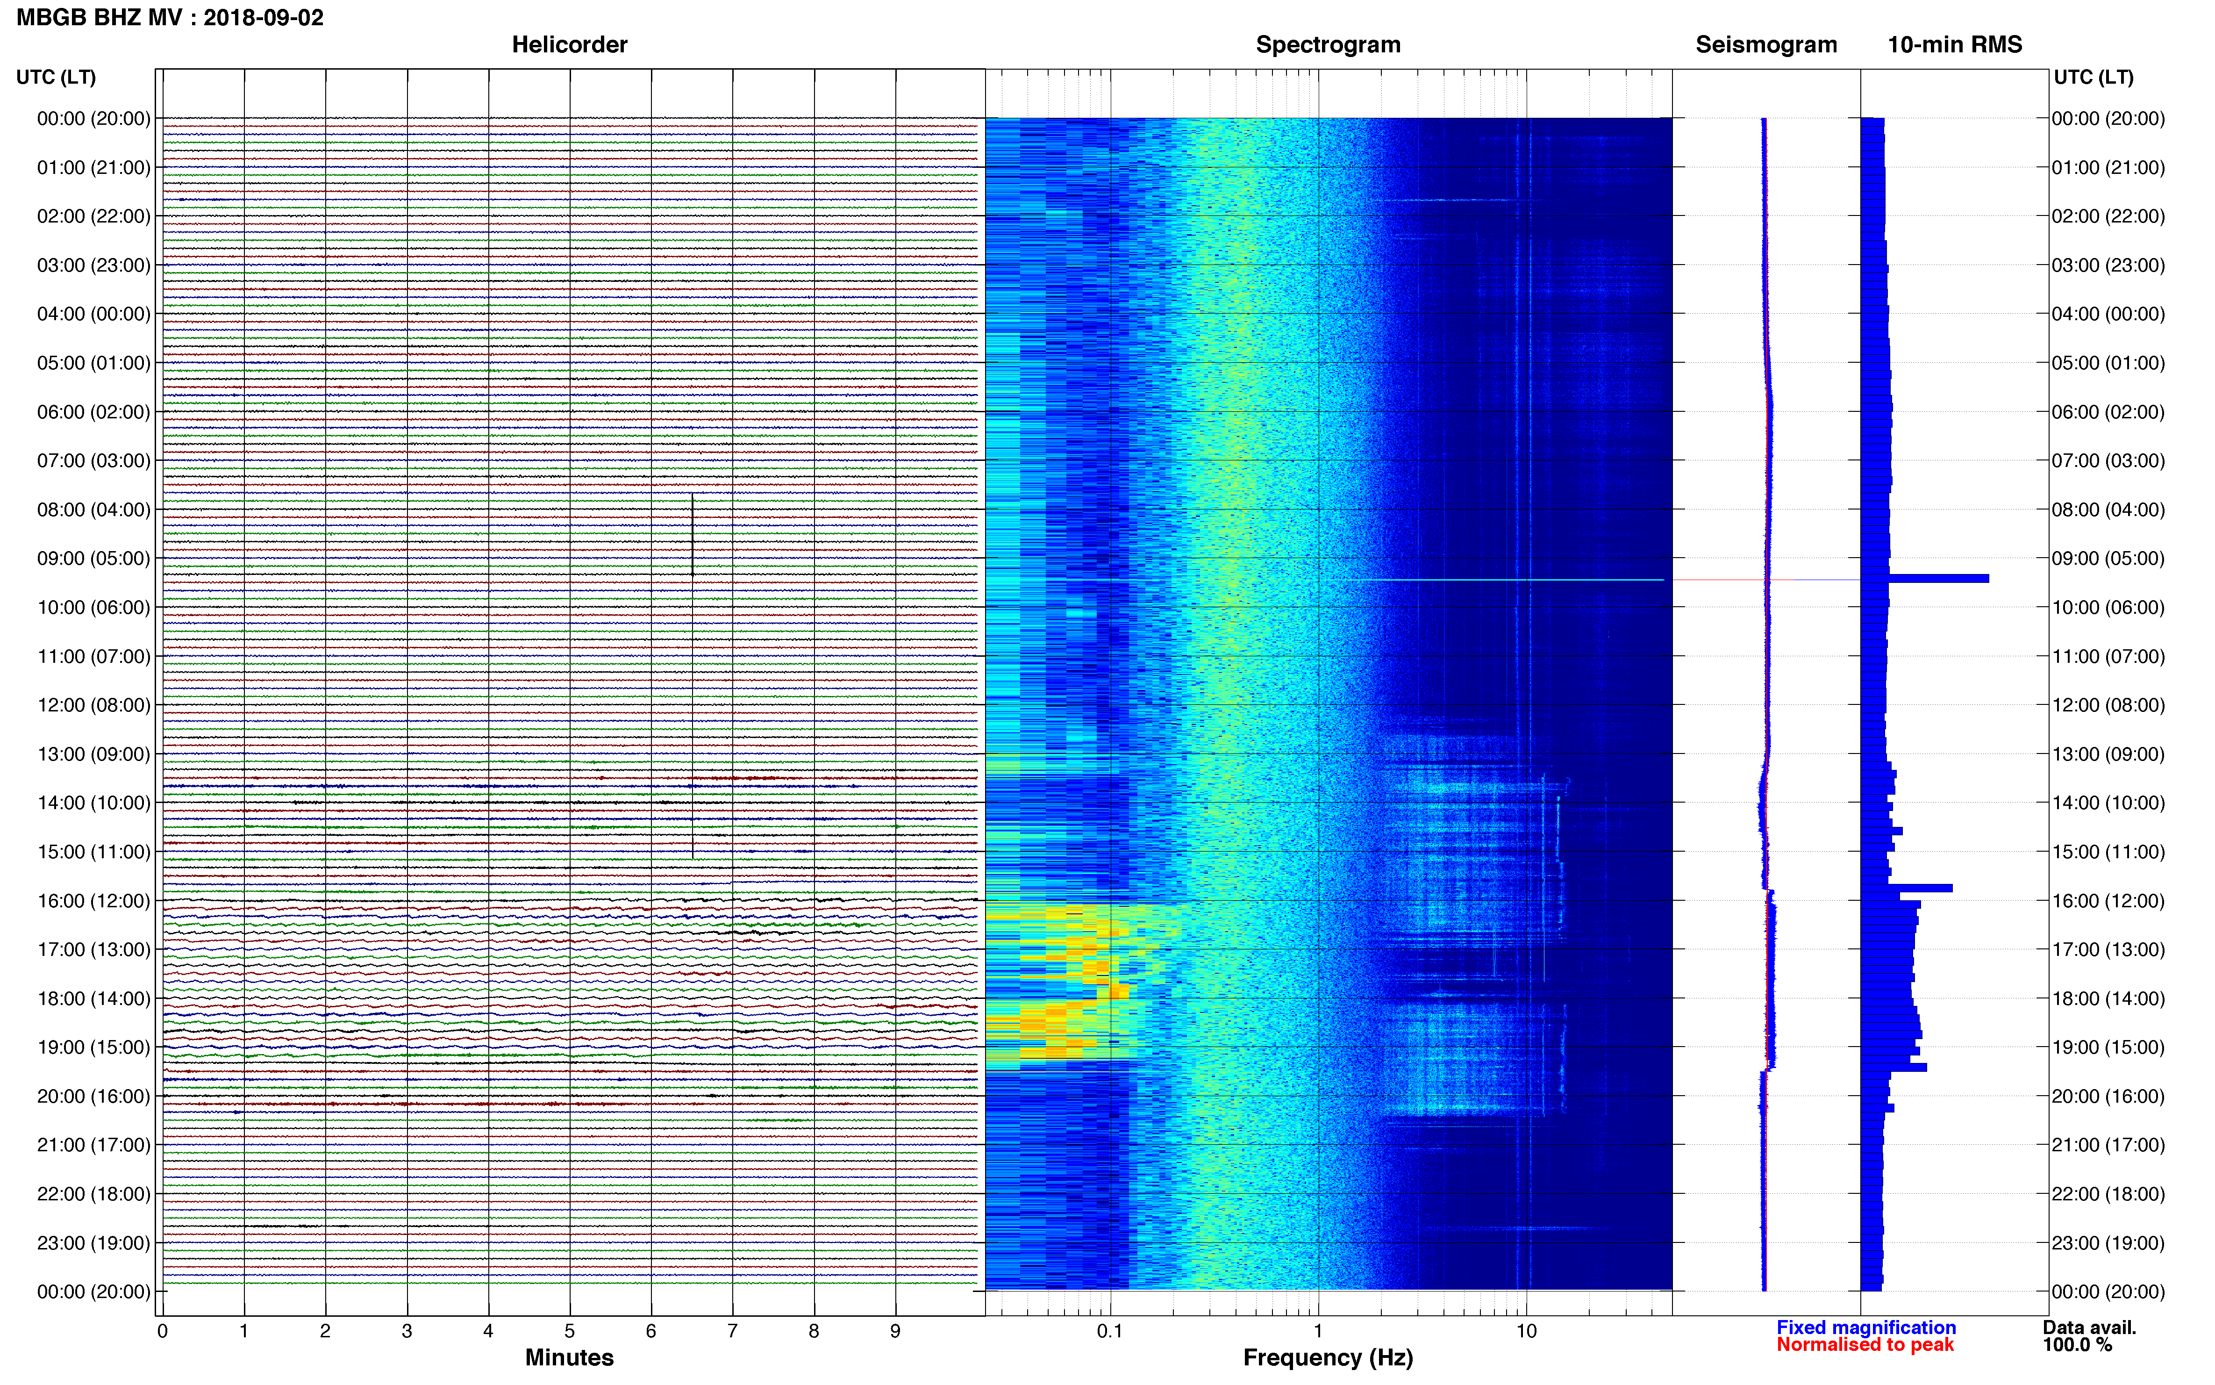The width and height of the screenshot is (2215, 1385).
Task: Select the Helicorder panel heading
Action: coord(569,44)
